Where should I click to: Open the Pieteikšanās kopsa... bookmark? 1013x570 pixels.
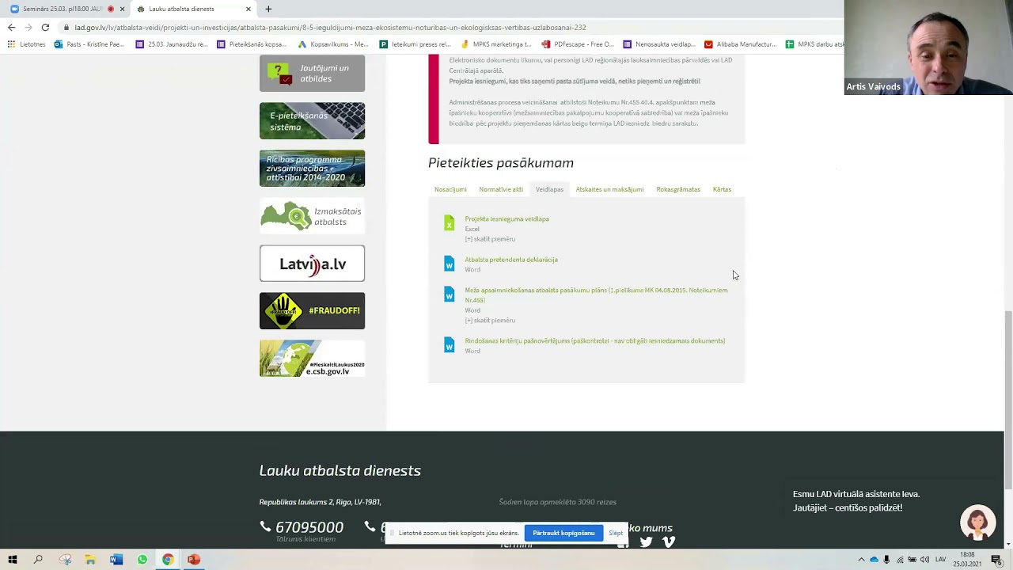[x=251, y=44]
